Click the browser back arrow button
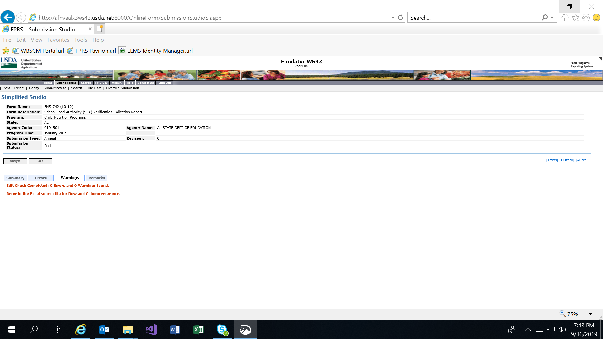Image resolution: width=603 pixels, height=339 pixels. click(x=8, y=17)
